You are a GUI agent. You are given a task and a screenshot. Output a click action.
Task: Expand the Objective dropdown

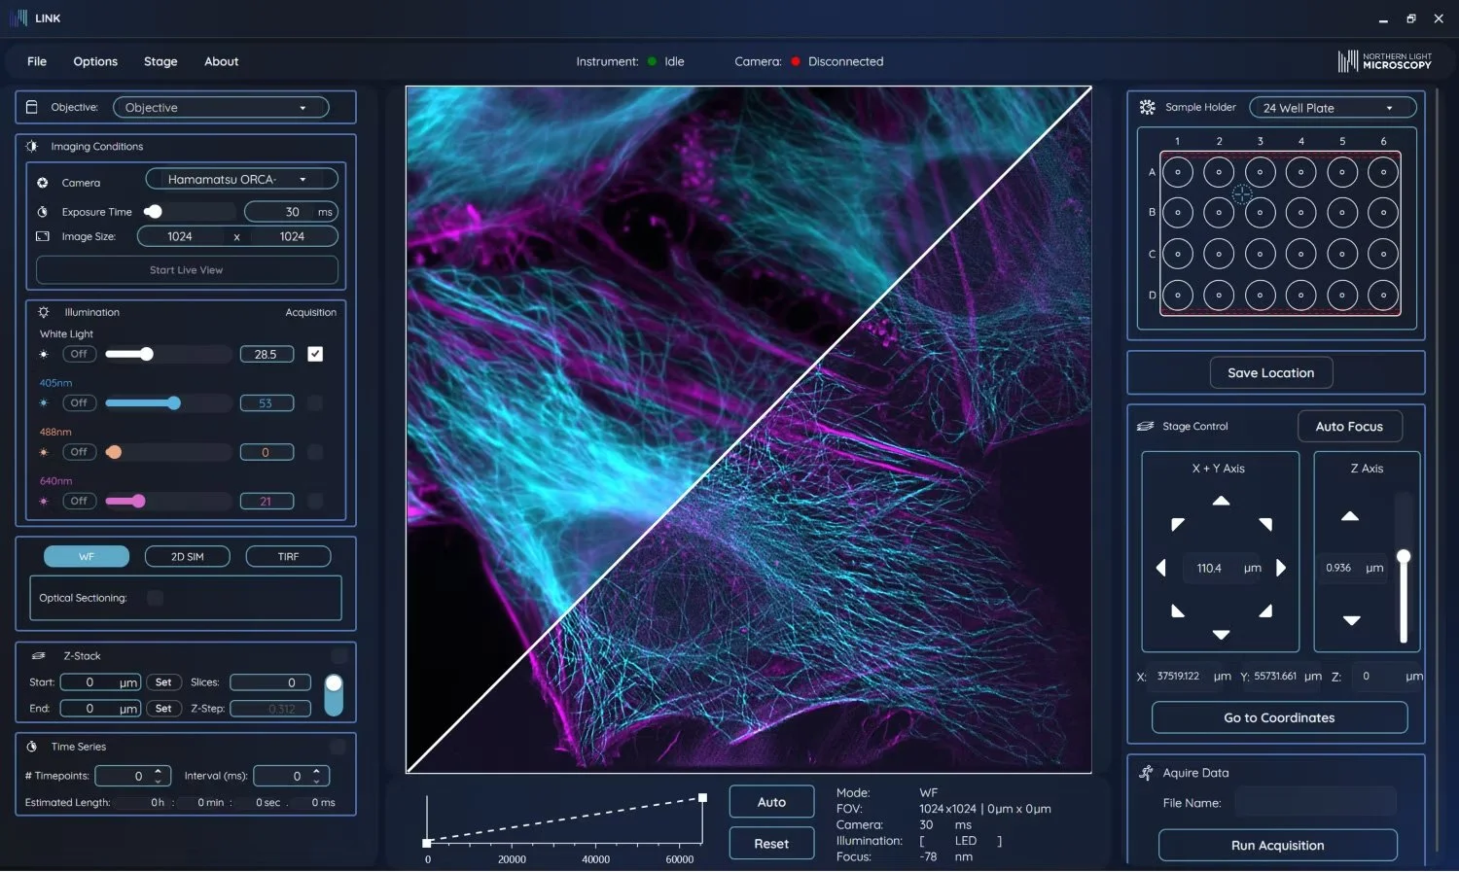tap(221, 107)
